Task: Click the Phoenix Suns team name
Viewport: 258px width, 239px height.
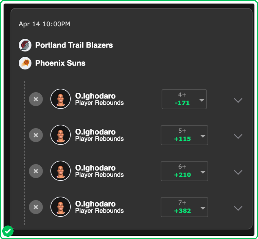Action: coord(60,63)
